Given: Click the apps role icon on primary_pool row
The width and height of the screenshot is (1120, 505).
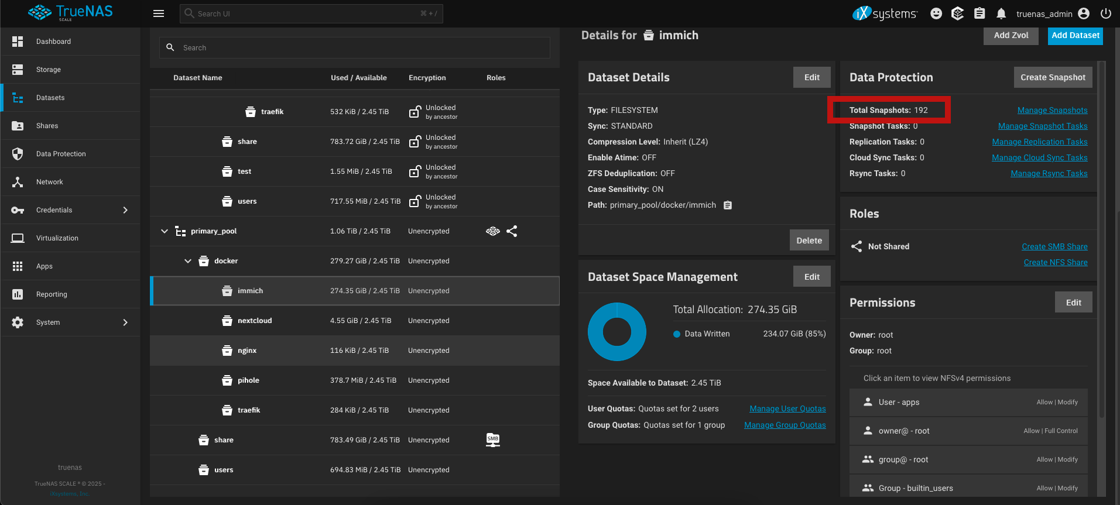Looking at the screenshot, I should [x=493, y=231].
